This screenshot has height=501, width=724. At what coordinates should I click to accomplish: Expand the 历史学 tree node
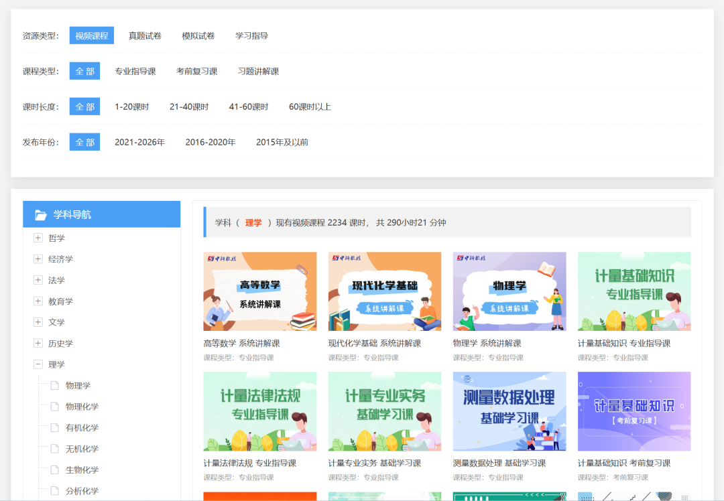(x=38, y=343)
